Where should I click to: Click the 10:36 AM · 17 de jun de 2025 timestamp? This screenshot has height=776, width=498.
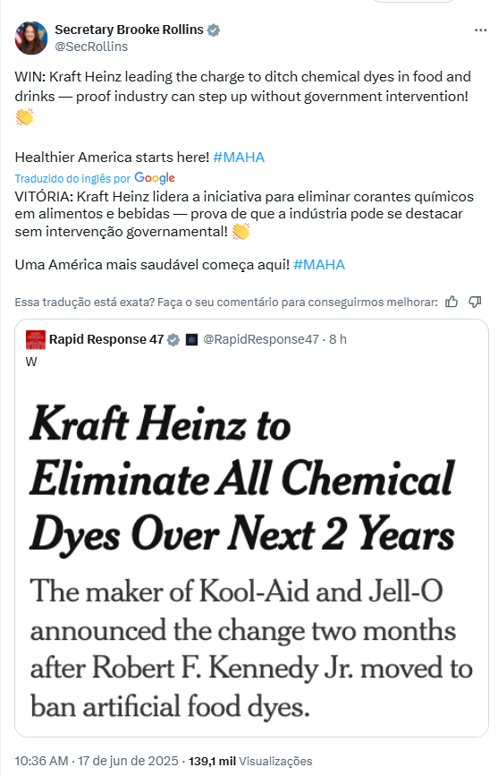(97, 761)
